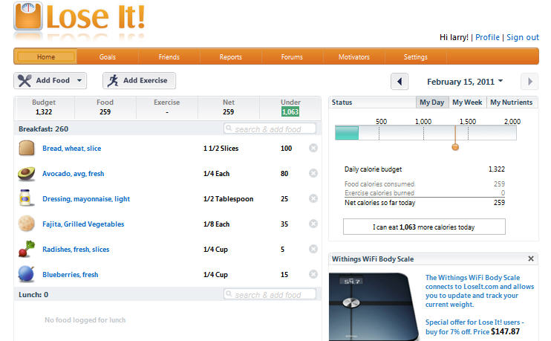The width and height of the screenshot is (551, 341).
Task: Click the Lunch search & add food field
Action: click(x=270, y=294)
